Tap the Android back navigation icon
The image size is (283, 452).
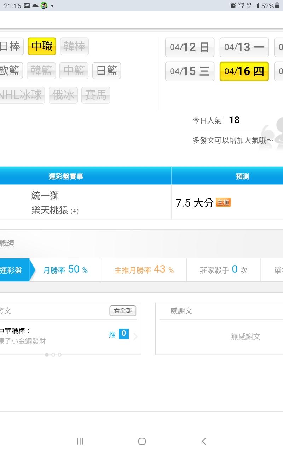(x=204, y=441)
